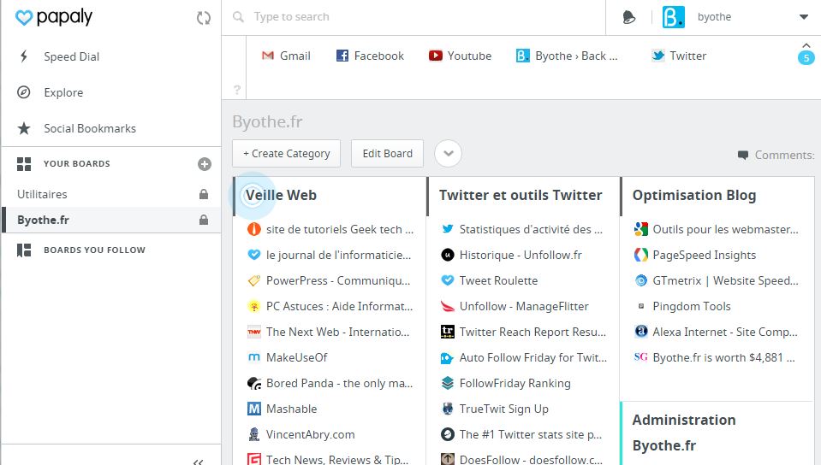Click the sync refresh icon

(204, 18)
